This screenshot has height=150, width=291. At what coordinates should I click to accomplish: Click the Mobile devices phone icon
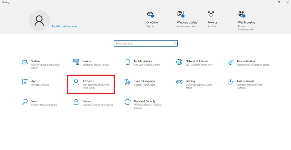pyautogui.click(x=127, y=62)
